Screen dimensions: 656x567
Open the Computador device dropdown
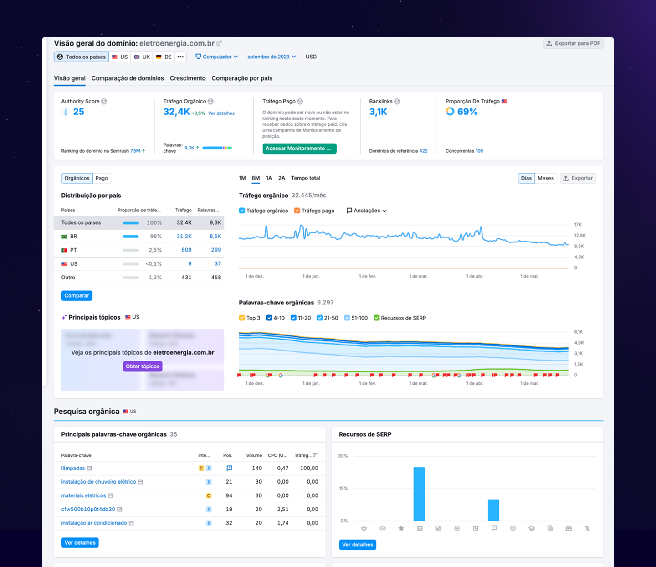tap(217, 57)
